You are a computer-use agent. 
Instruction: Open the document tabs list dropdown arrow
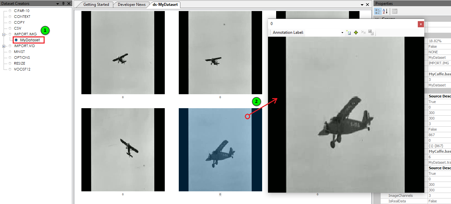(362, 5)
